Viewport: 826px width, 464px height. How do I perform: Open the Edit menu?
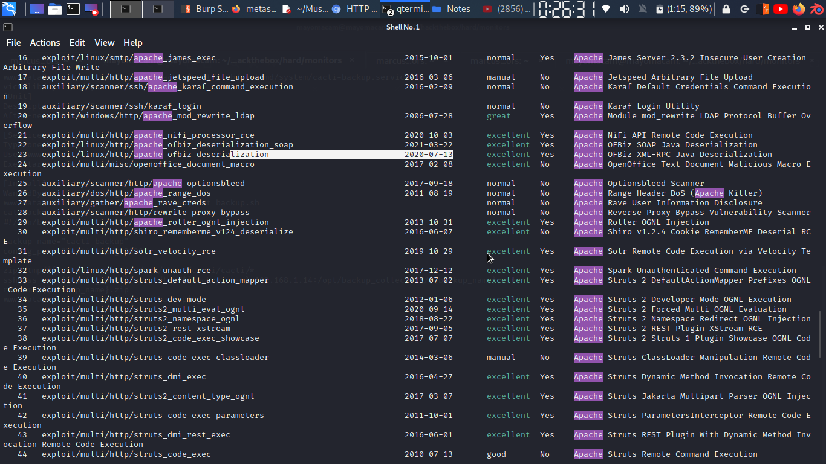(x=77, y=43)
